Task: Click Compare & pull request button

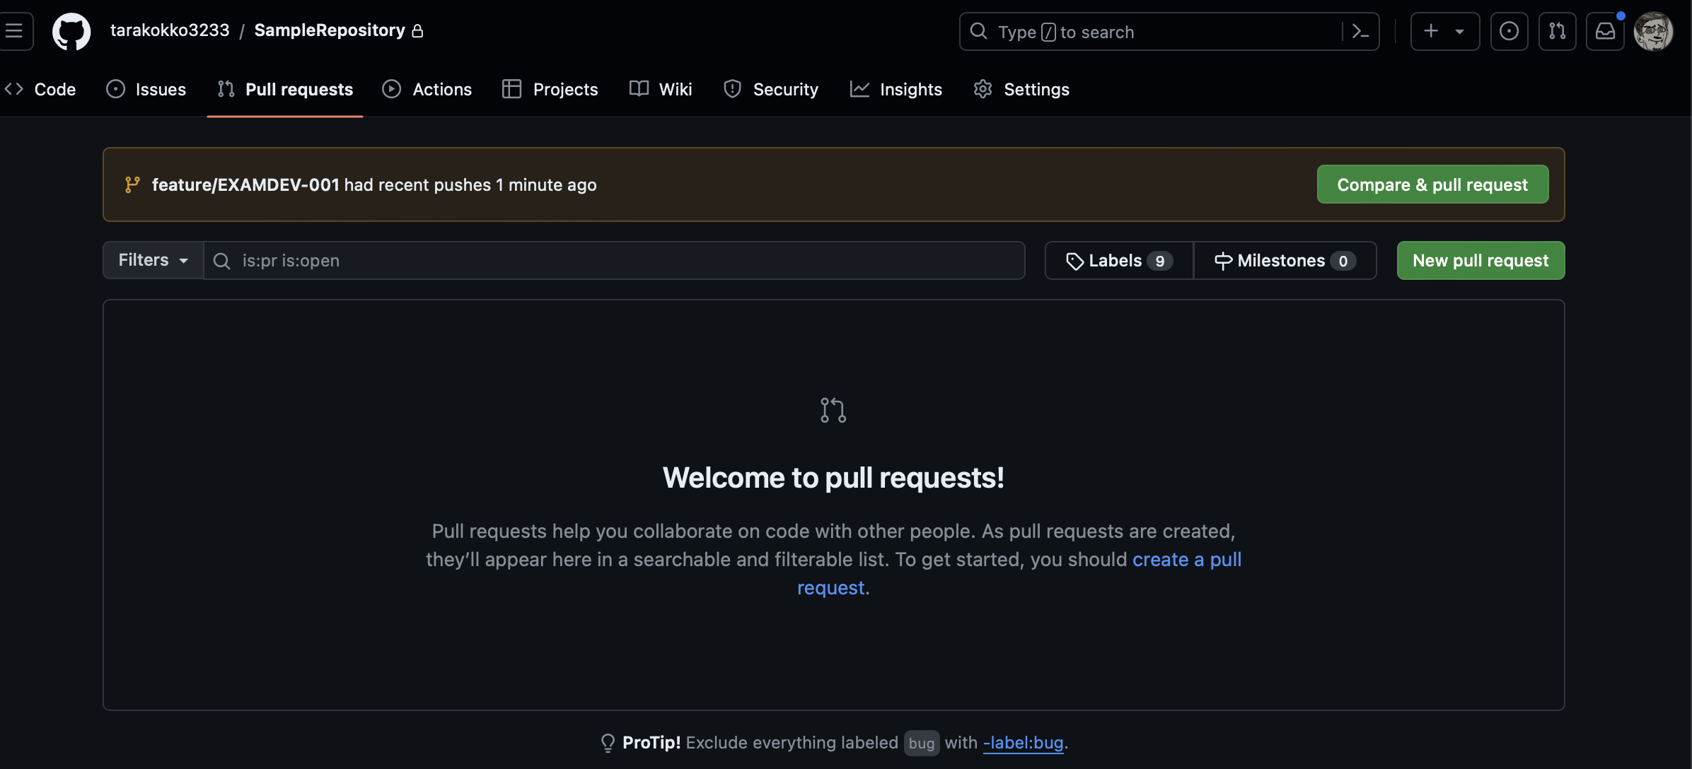Action: point(1432,184)
